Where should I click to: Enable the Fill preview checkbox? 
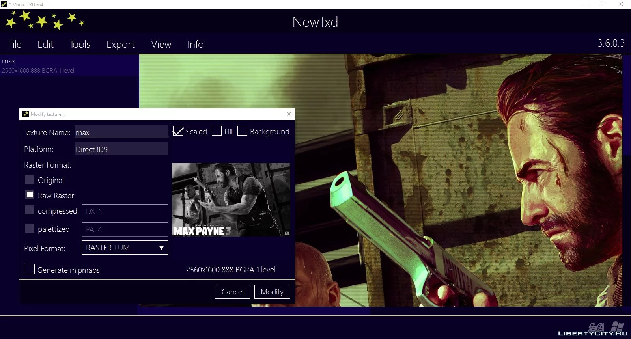pos(217,131)
